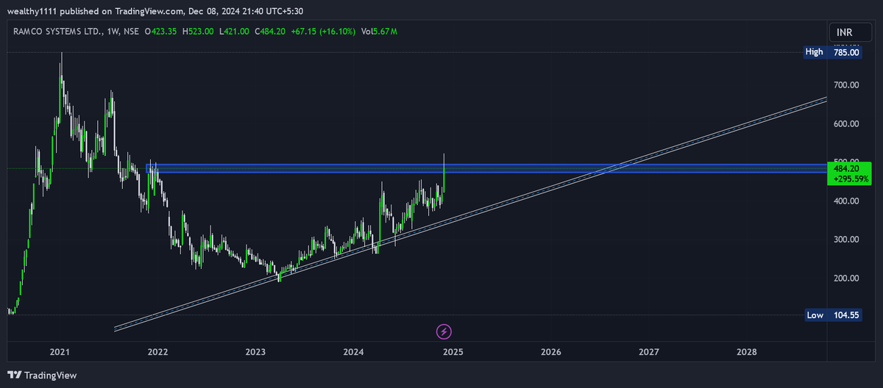
Task: Click the low value L421.00
Action: 234,32
